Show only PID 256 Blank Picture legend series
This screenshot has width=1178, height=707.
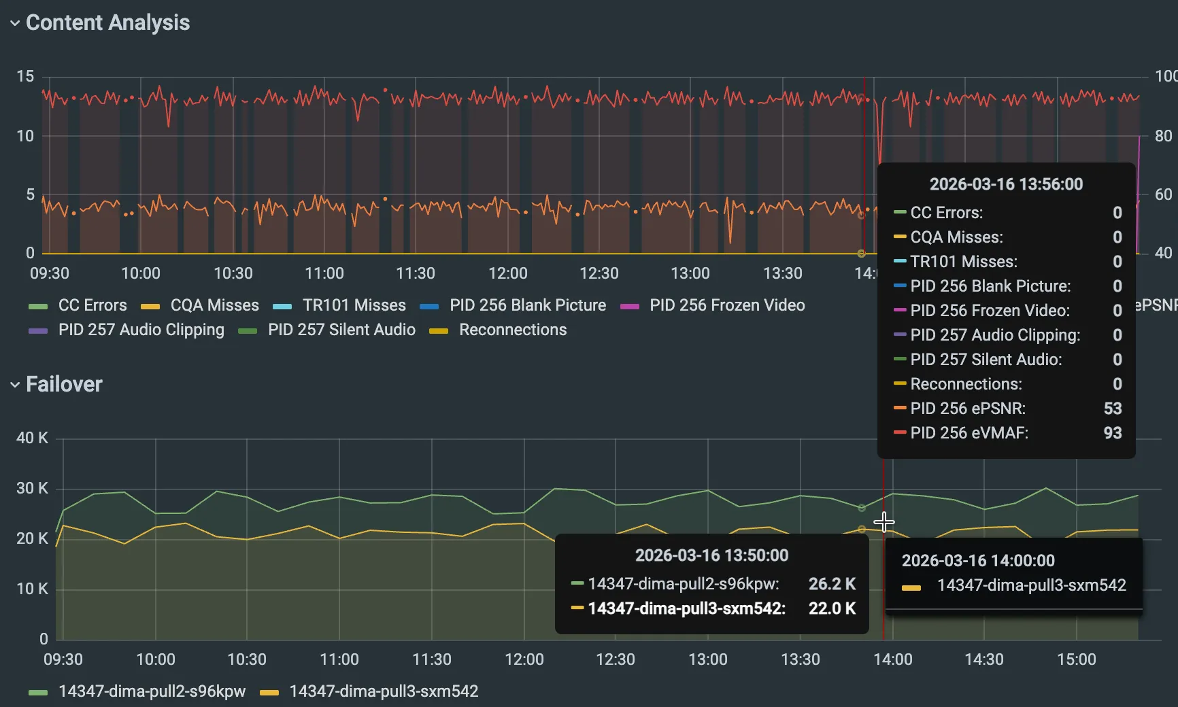click(x=528, y=305)
